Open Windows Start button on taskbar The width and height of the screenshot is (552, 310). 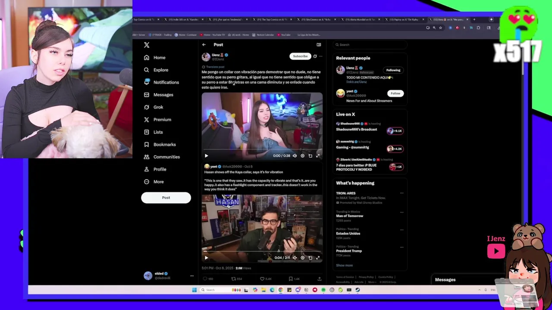(194, 290)
